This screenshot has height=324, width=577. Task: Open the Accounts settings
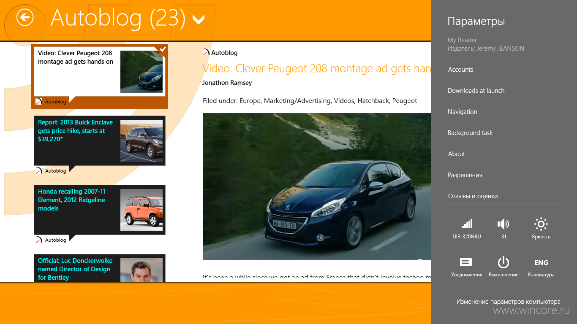coord(460,70)
